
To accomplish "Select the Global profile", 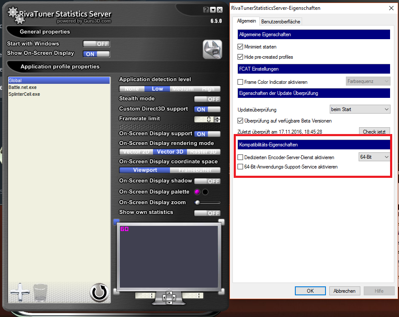I will 59,80.
